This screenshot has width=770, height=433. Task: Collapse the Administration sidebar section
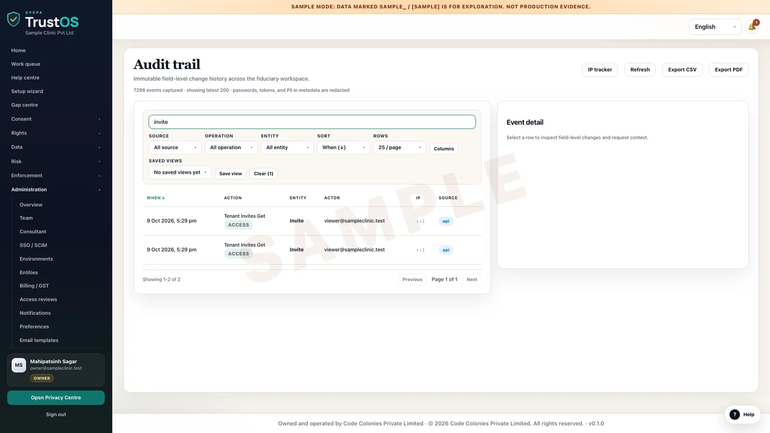(x=56, y=190)
